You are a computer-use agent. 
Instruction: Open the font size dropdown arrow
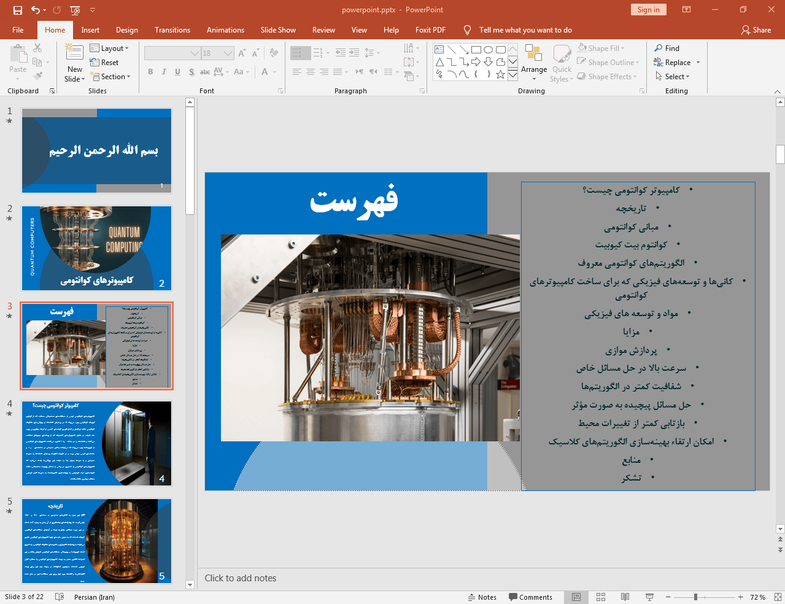pyautogui.click(x=228, y=53)
